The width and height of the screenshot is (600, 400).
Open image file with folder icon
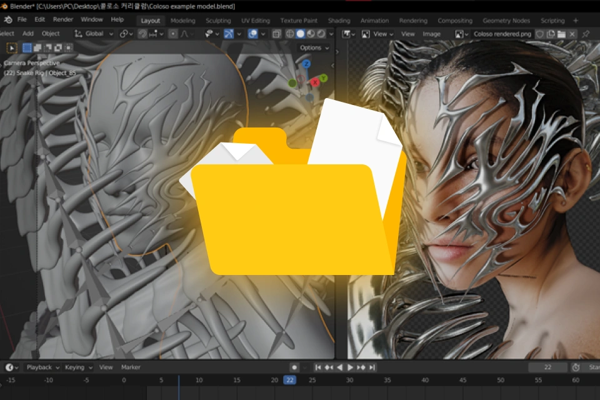pos(561,34)
